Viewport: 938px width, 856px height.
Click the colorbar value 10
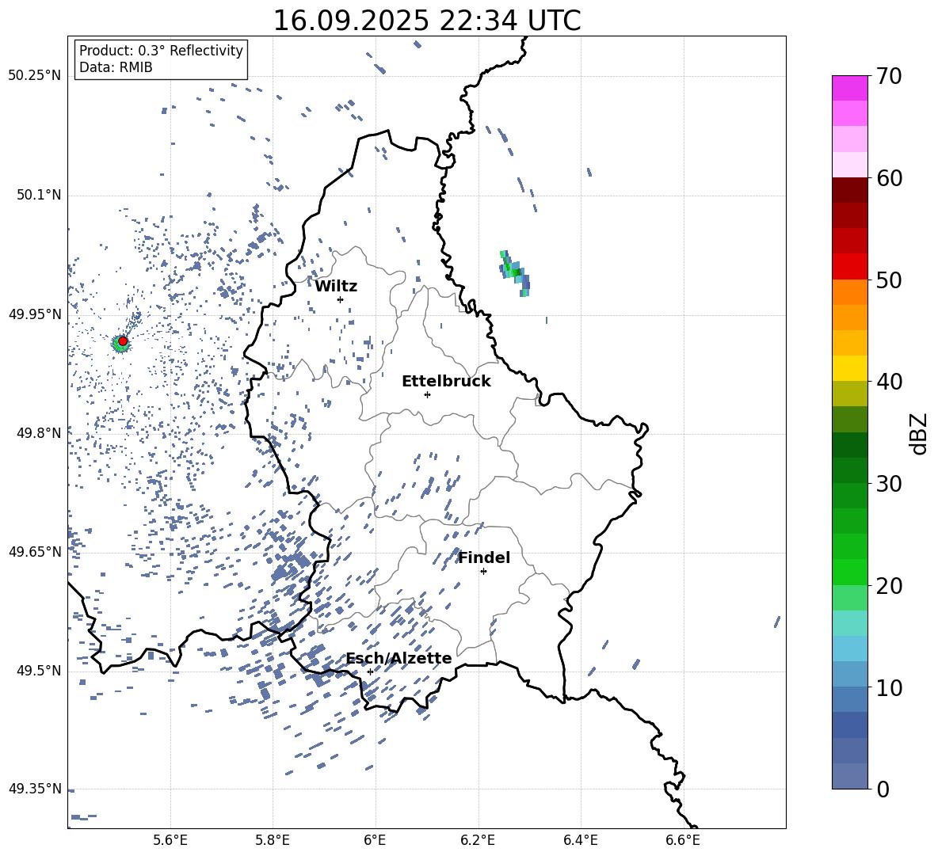pyautogui.click(x=889, y=688)
